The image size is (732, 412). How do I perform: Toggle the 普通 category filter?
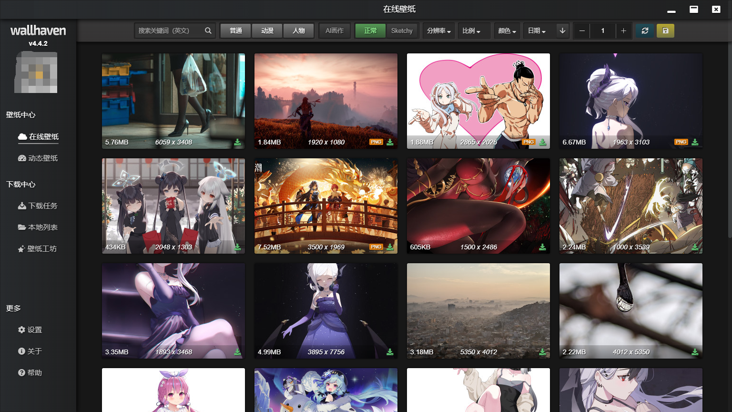pos(236,31)
